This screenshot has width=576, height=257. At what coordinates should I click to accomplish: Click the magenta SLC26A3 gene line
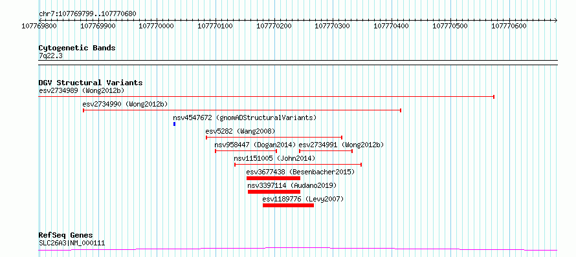[298, 249]
